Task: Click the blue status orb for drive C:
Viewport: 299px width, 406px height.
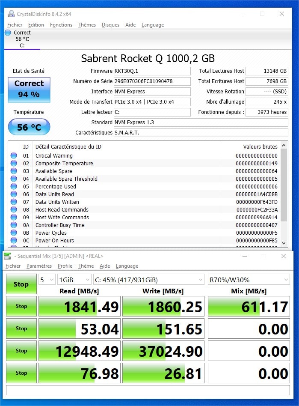Action: coord(8,33)
